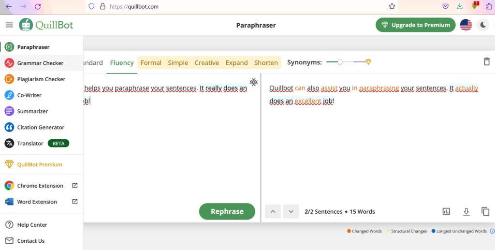Switch to the Formal mode tab

(x=151, y=63)
